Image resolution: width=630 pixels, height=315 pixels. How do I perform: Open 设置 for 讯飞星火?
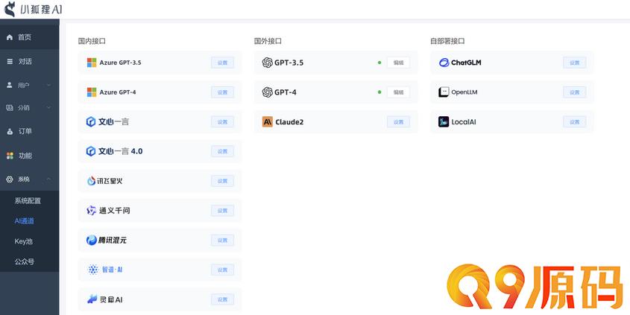point(223,181)
